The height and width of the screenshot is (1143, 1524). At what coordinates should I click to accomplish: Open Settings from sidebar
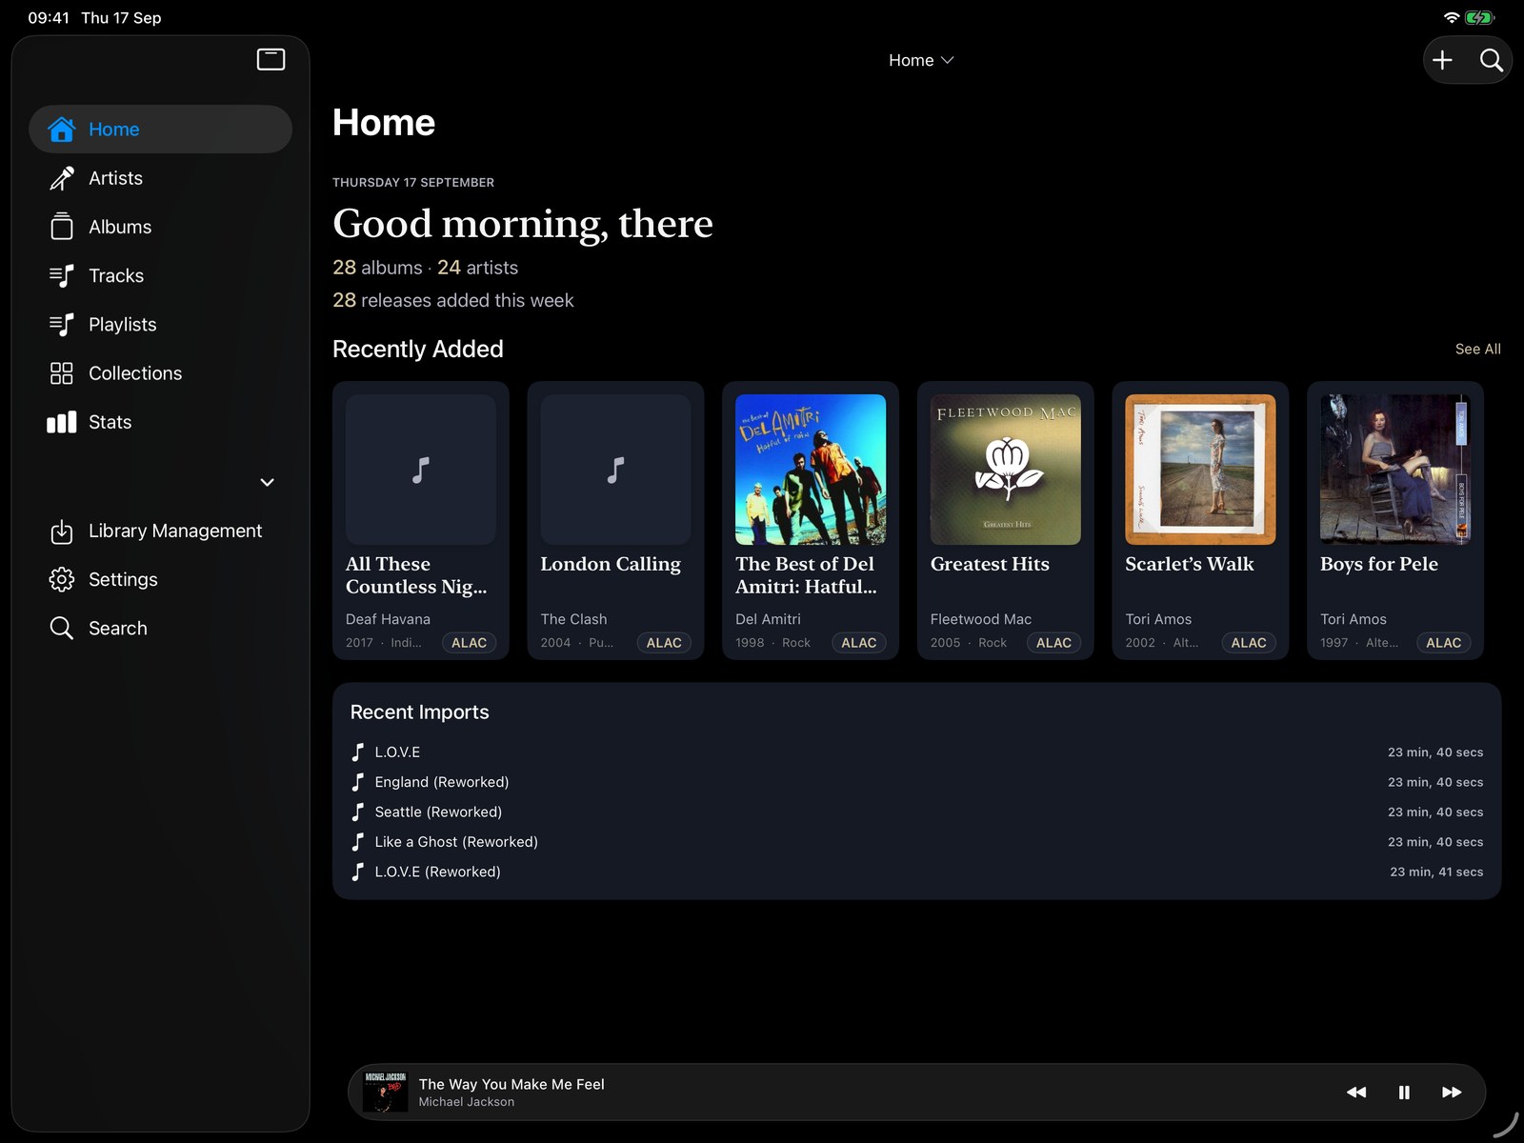tap(160, 579)
